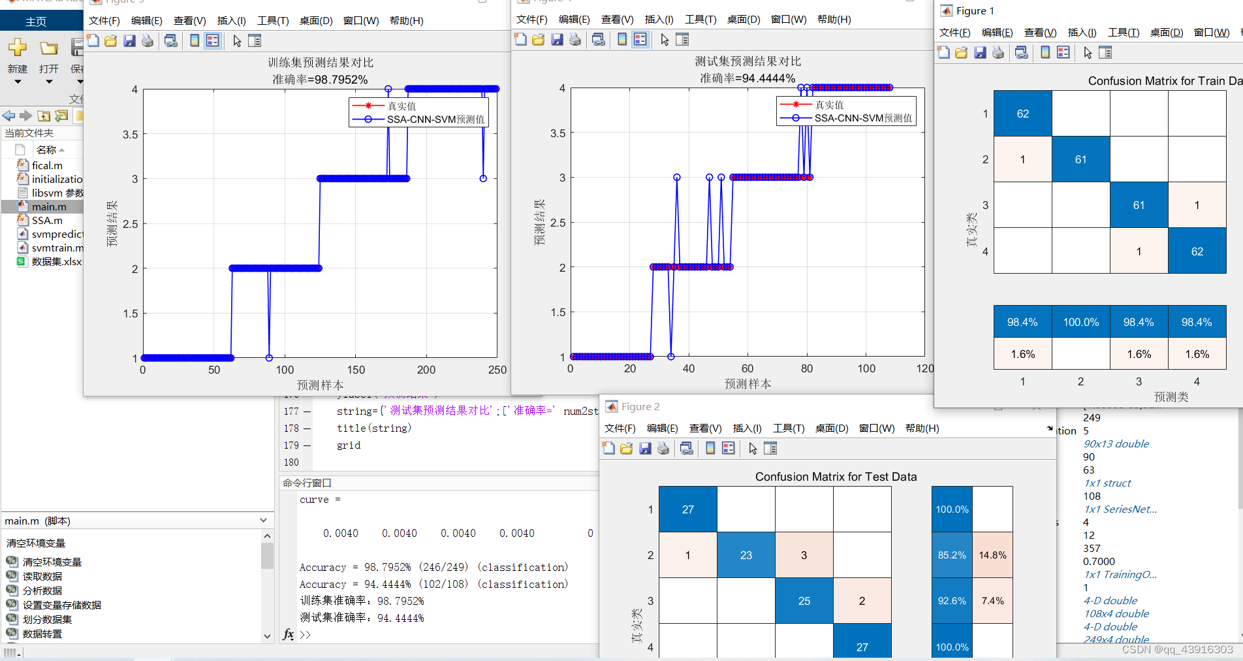Toggle Insert Legend in test-set figure toolbar
Screen dimensions: 1243x661
click(640, 39)
